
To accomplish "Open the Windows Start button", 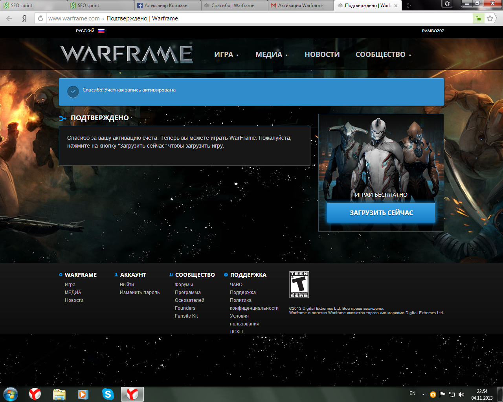I will 10,394.
